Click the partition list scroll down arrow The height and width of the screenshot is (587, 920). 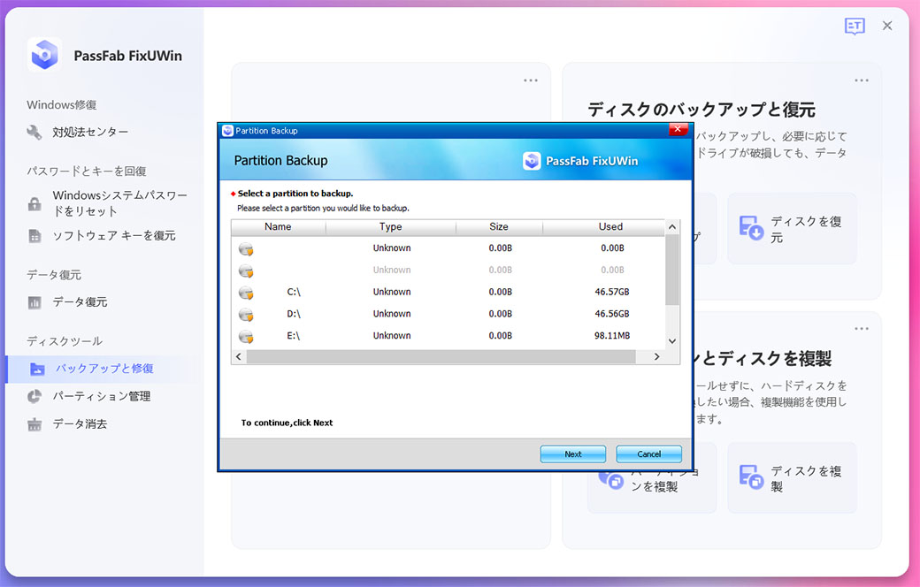(672, 340)
